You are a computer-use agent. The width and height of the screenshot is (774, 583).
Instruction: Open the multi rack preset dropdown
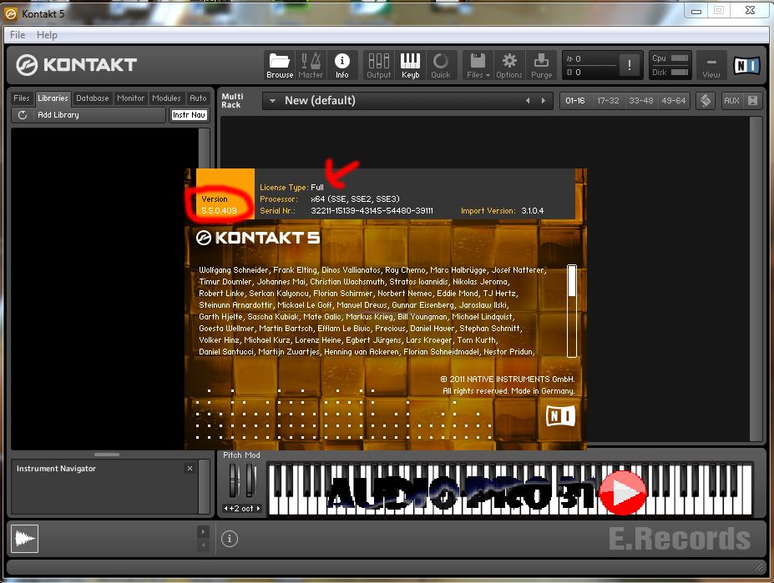click(272, 101)
